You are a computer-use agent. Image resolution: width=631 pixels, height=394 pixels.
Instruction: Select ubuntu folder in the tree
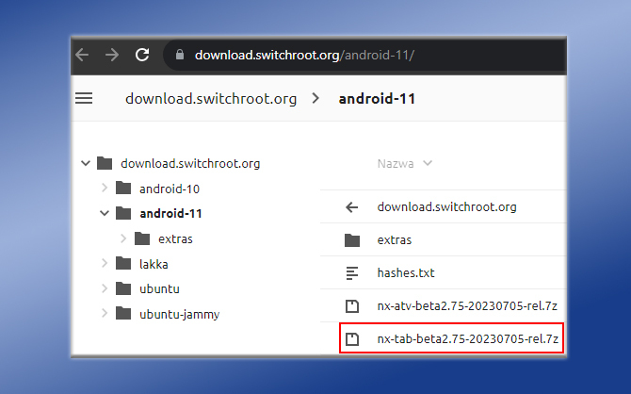(x=159, y=288)
